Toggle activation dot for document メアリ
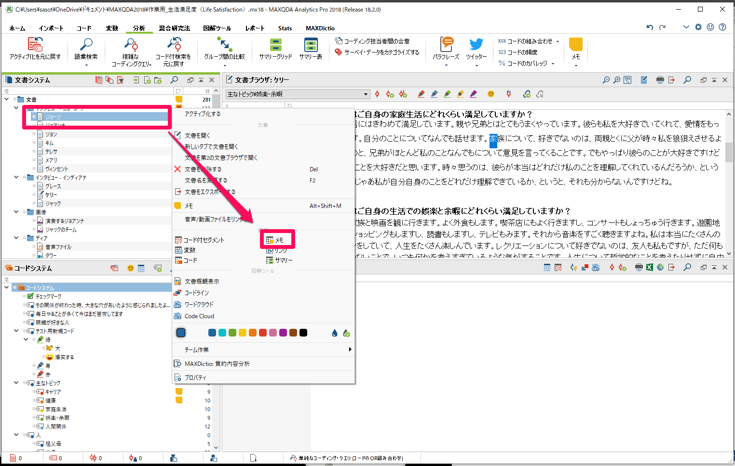735x466 pixels. [34, 160]
